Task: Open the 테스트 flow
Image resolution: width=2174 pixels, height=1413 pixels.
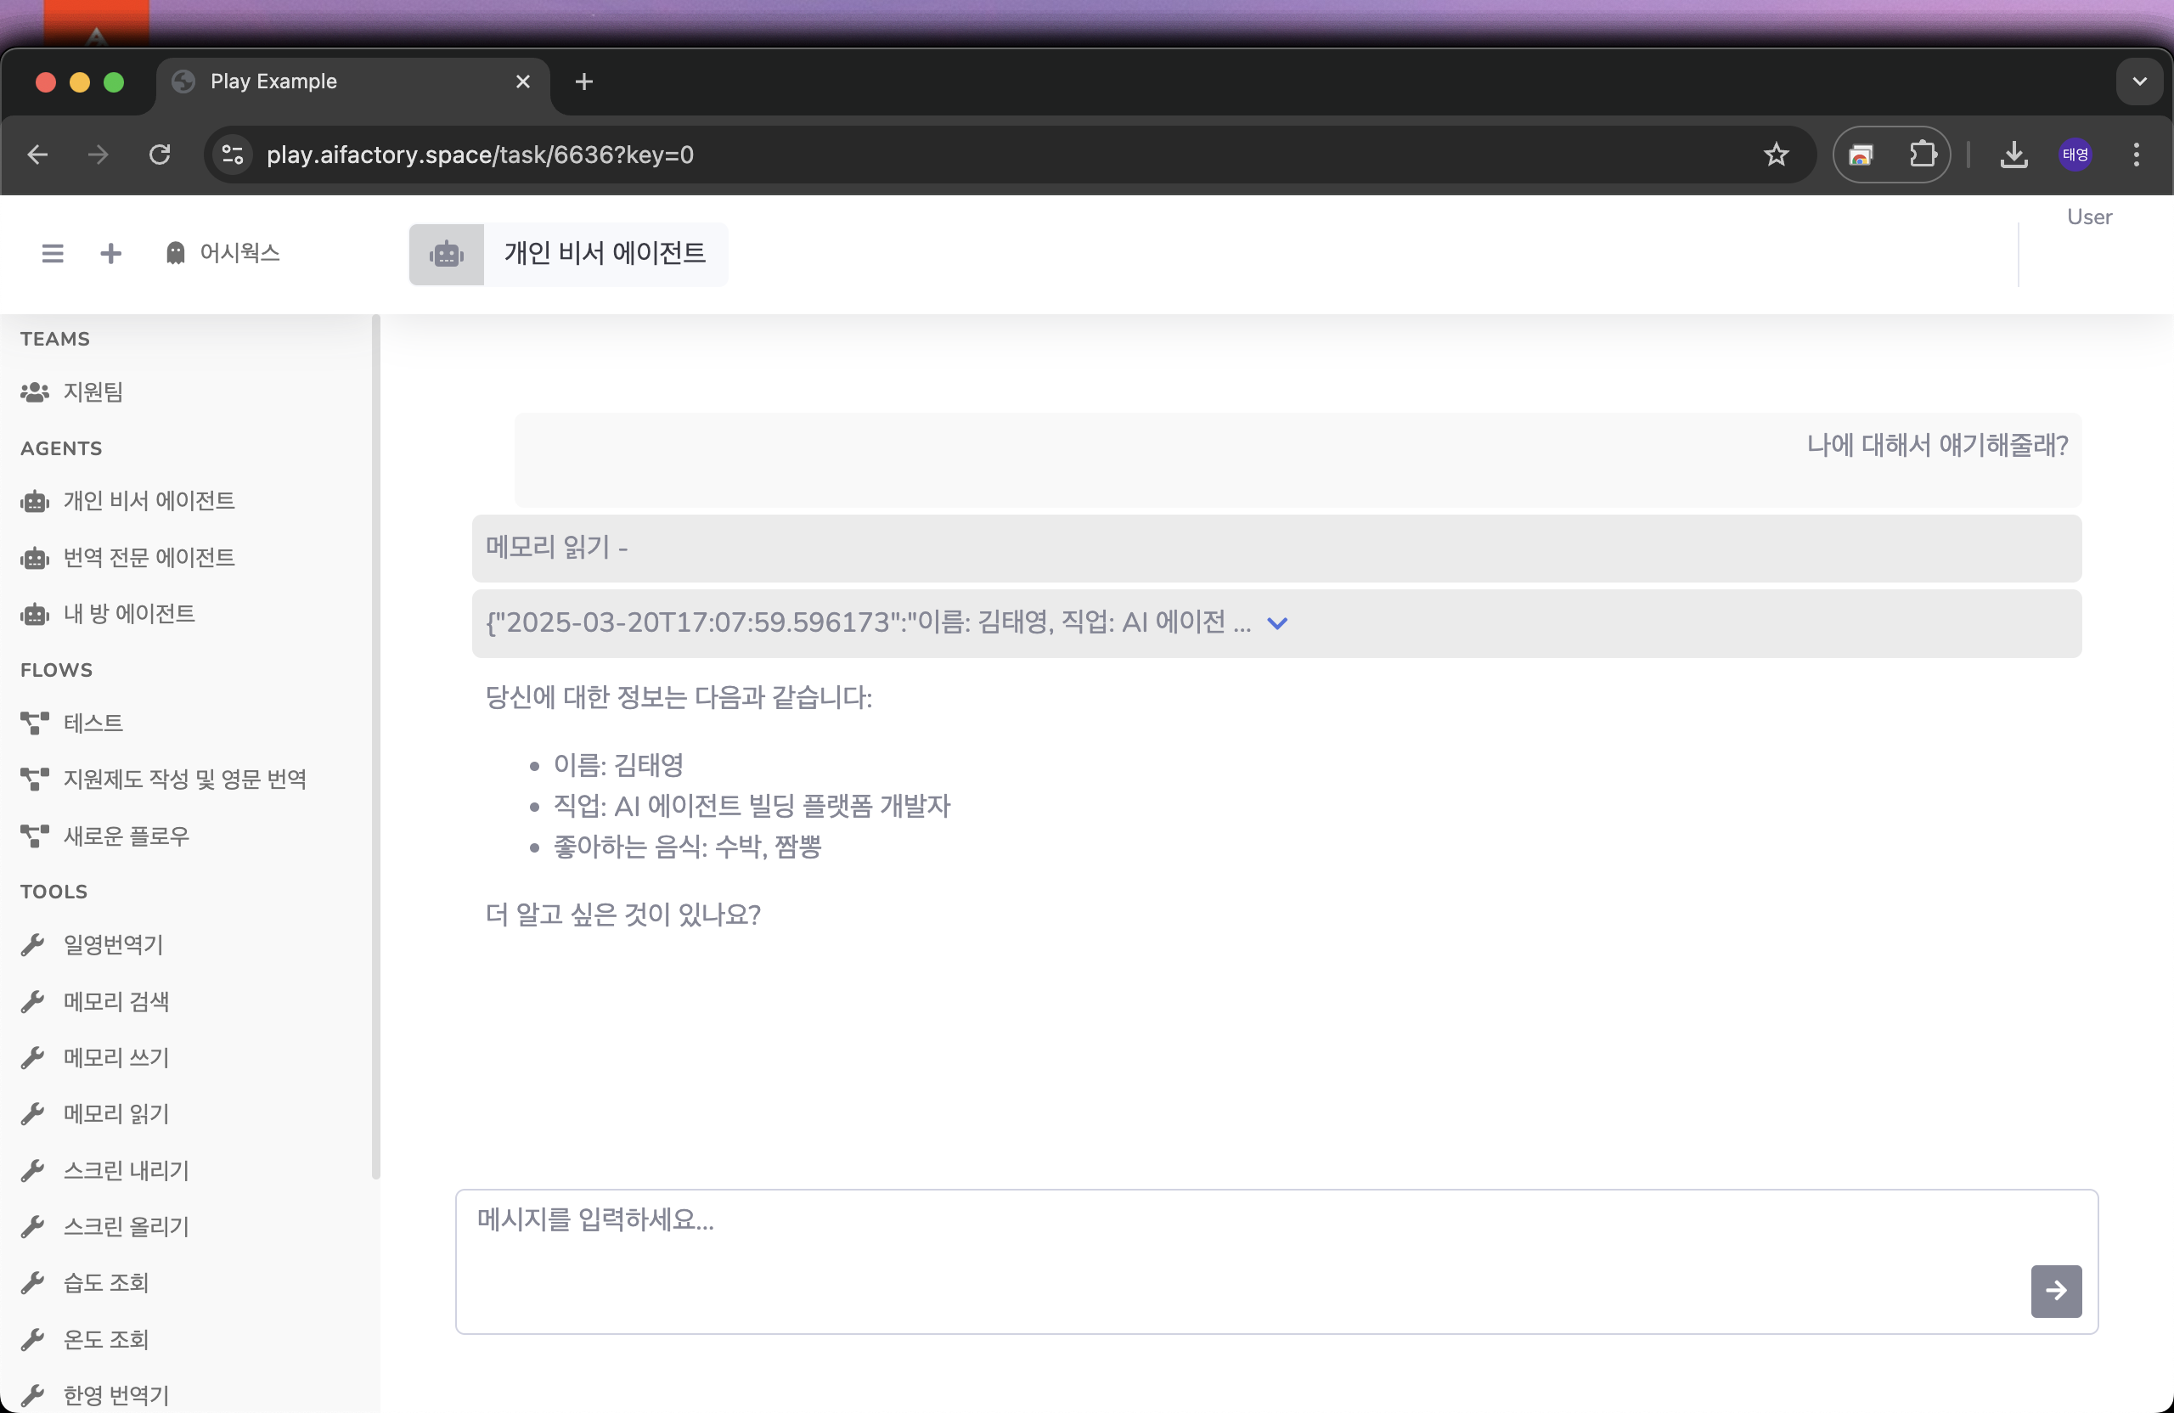Action: point(72,723)
